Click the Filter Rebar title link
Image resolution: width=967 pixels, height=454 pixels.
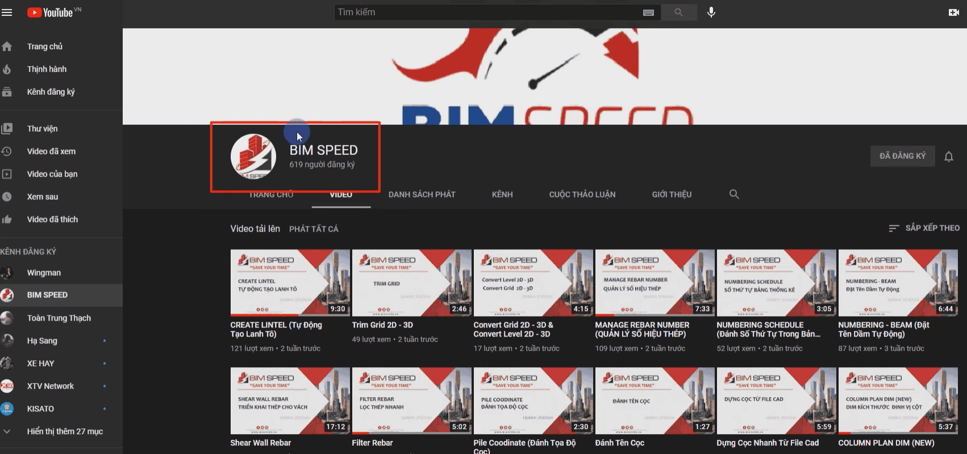pyautogui.click(x=372, y=443)
